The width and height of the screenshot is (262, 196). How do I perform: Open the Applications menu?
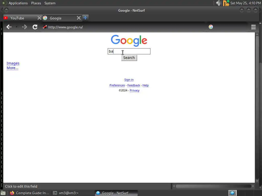click(18, 3)
